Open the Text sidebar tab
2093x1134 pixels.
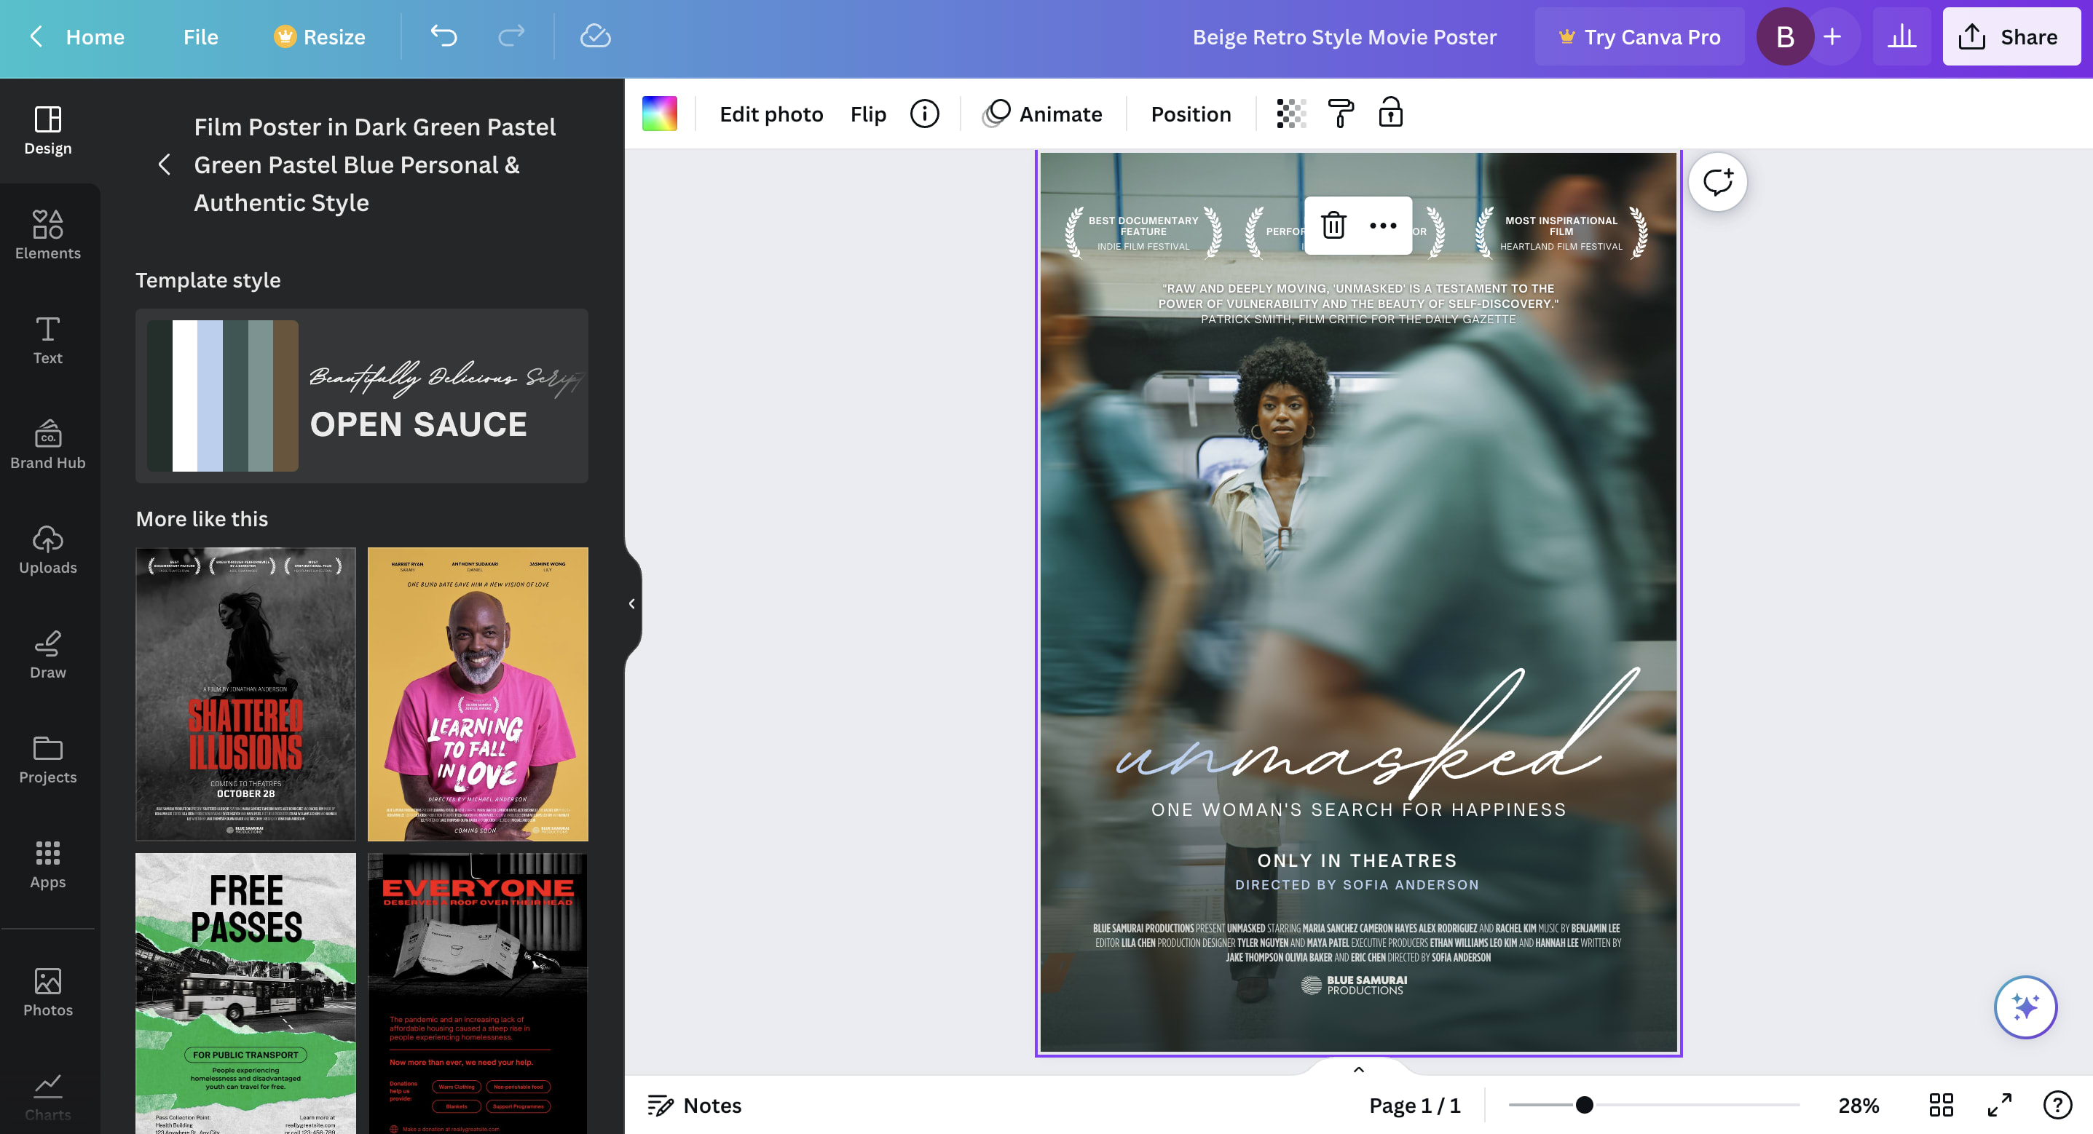(x=48, y=341)
